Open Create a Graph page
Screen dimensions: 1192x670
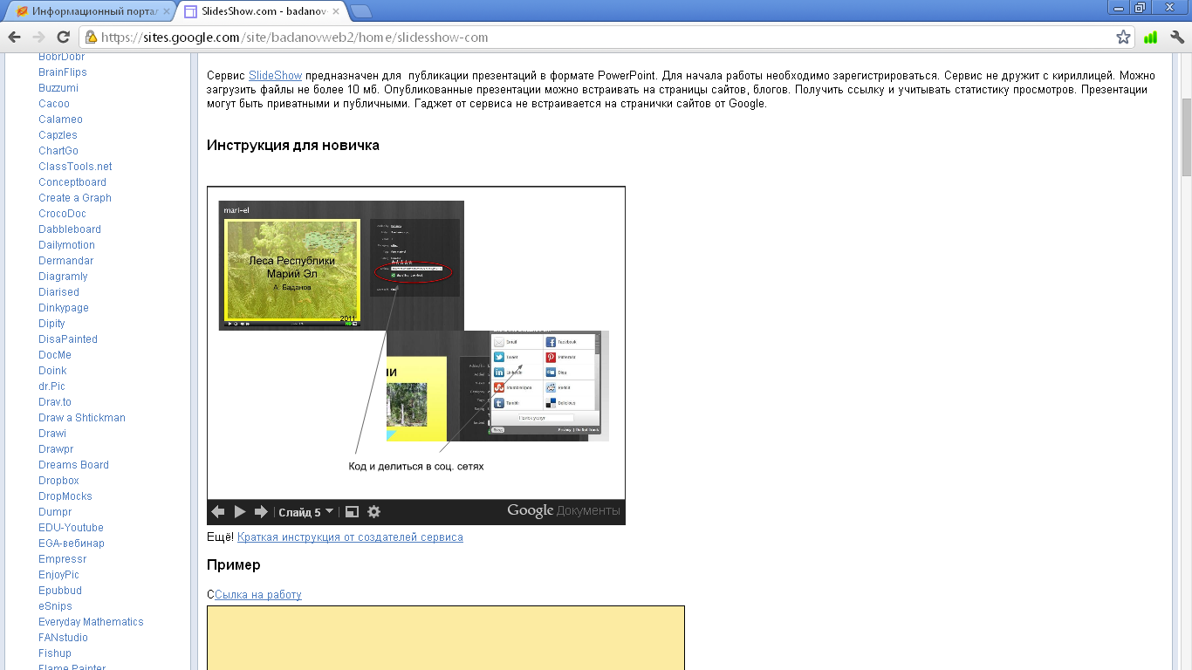pos(75,198)
